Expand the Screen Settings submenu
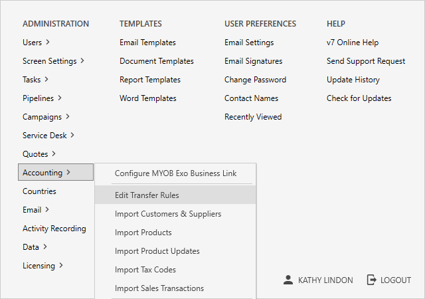Image resolution: width=425 pixels, height=299 pixels. click(x=53, y=61)
